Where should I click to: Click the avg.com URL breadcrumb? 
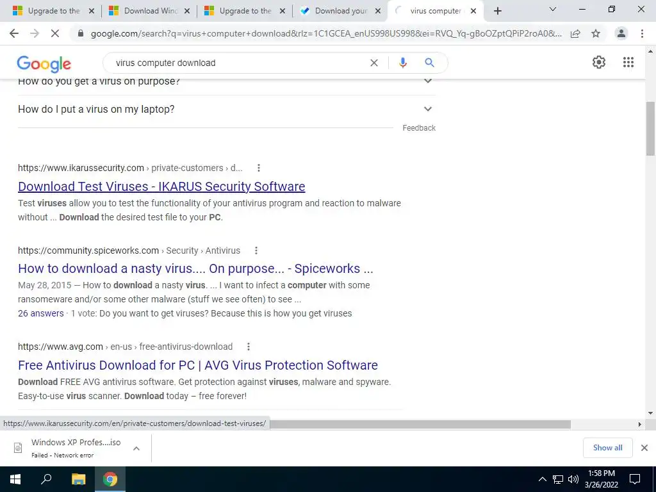pyautogui.click(x=125, y=347)
